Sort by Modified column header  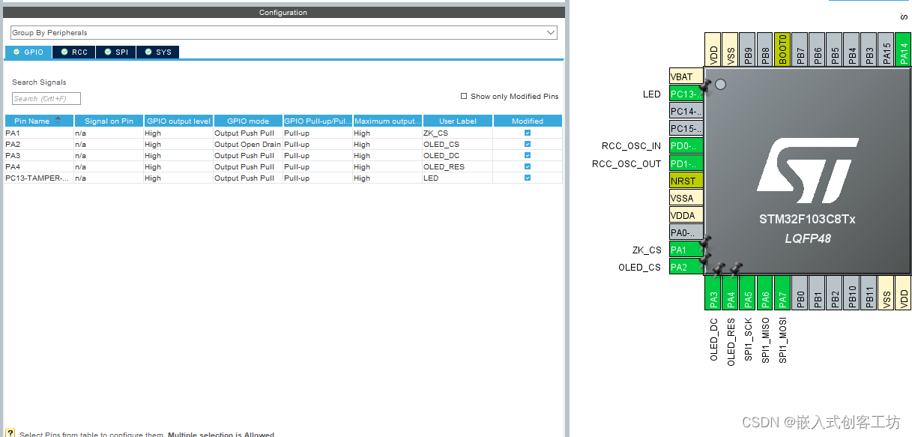tap(528, 121)
